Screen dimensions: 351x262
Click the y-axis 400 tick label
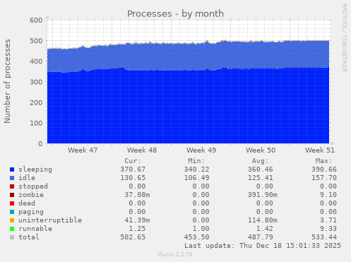pos(36,61)
